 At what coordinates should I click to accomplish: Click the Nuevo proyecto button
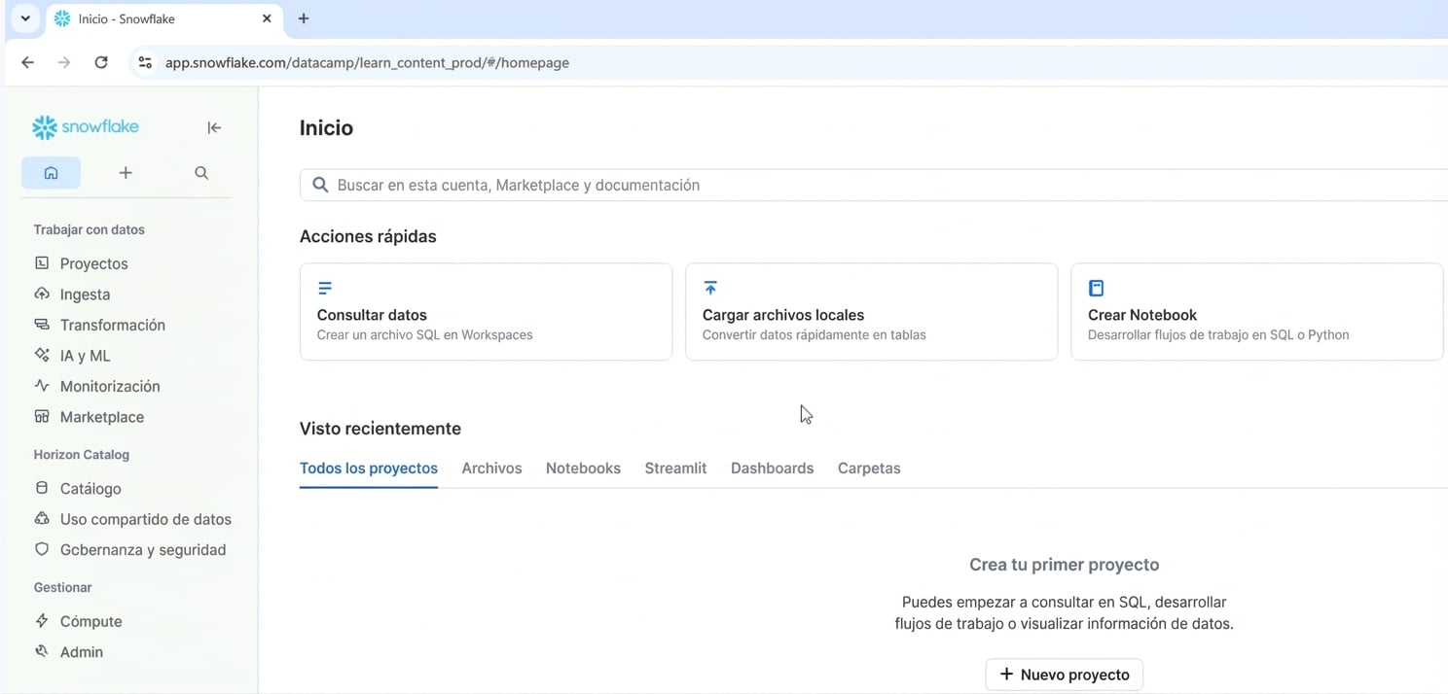pos(1065,675)
